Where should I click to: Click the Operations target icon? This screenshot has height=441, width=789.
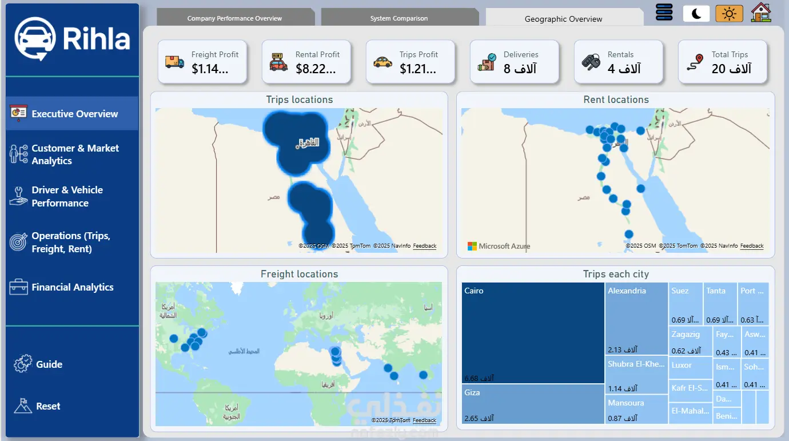coord(18,242)
